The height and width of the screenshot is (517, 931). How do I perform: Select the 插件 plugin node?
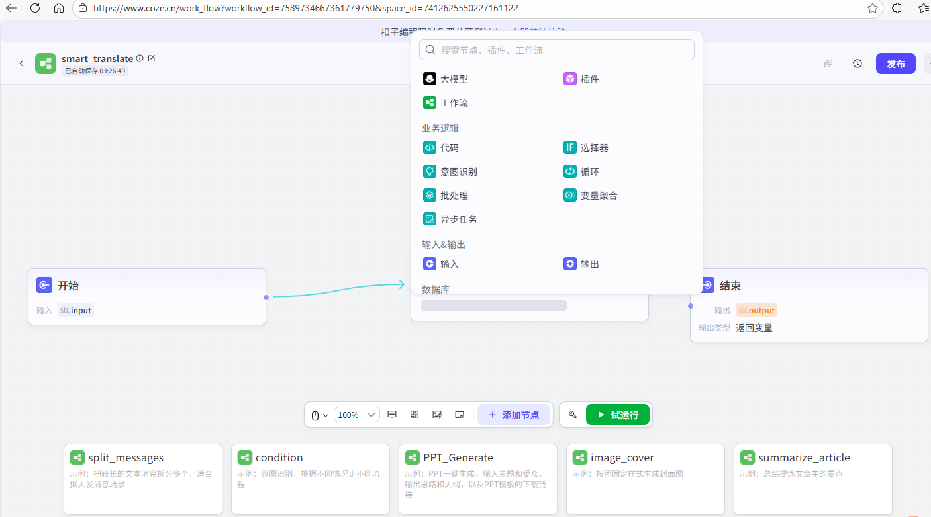[x=581, y=79]
